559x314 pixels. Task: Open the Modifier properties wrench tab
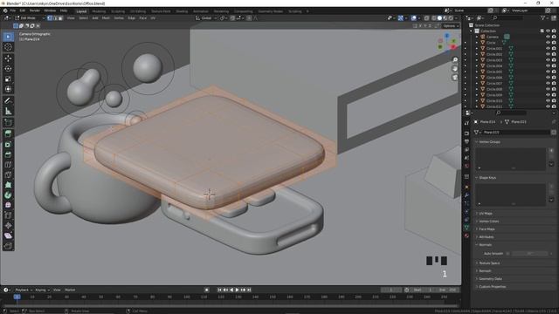click(x=466, y=195)
